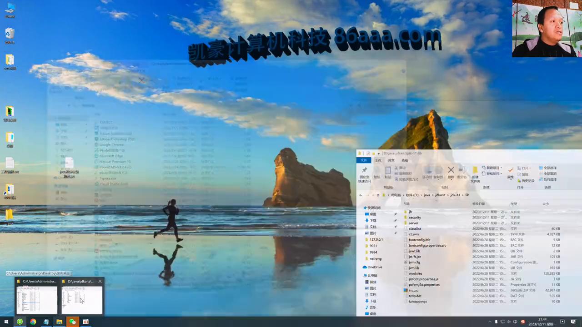Invert the selection with 反向选择

coord(550,179)
